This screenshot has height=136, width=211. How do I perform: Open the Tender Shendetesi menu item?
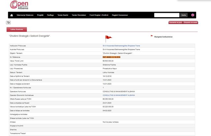[x=79, y=15]
